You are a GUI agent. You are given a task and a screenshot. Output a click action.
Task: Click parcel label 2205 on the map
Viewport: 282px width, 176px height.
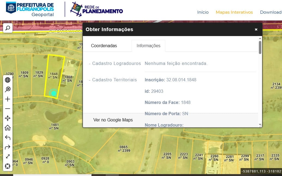coord(166,156)
